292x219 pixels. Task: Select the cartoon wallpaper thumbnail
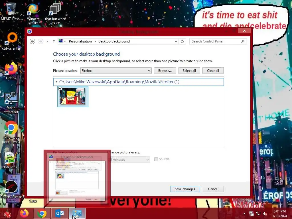pos(73,97)
